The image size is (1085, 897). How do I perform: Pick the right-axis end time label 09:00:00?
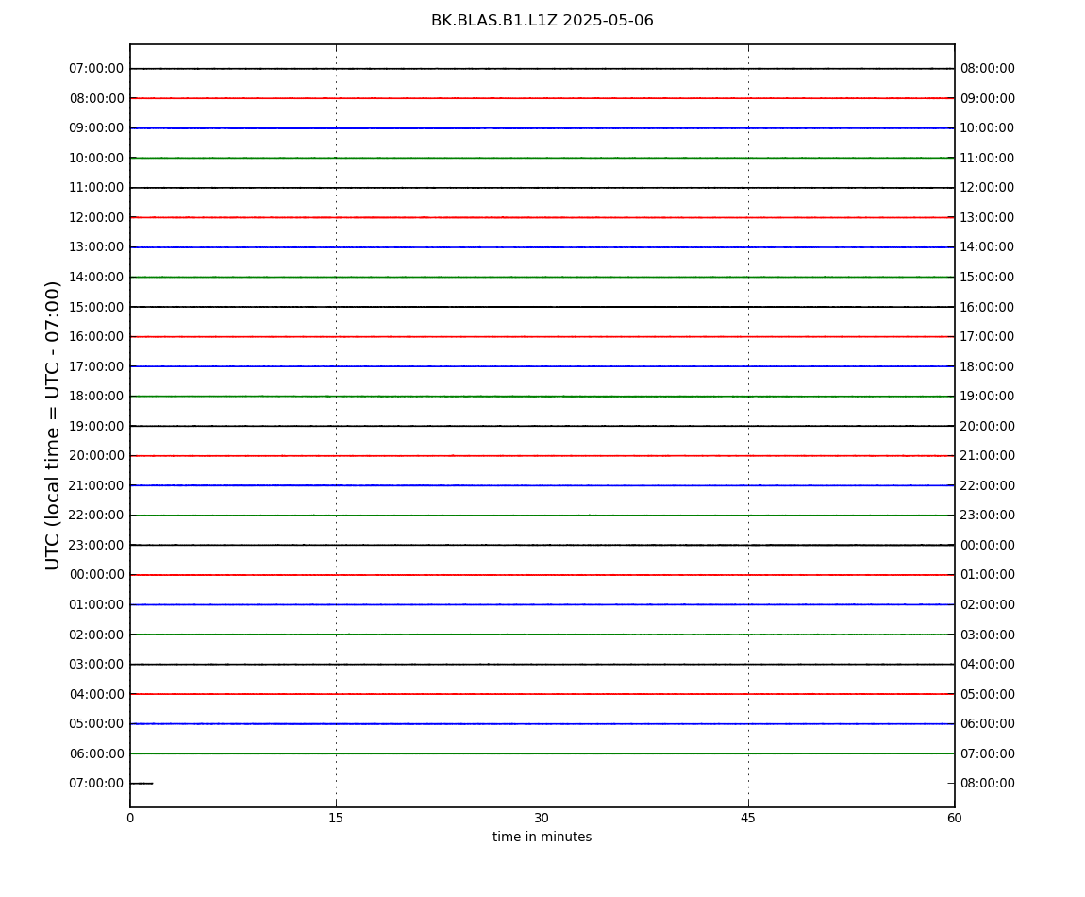click(x=988, y=98)
